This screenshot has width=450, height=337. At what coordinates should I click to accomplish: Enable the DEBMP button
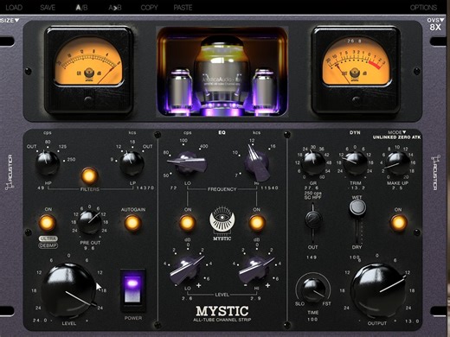(x=48, y=245)
